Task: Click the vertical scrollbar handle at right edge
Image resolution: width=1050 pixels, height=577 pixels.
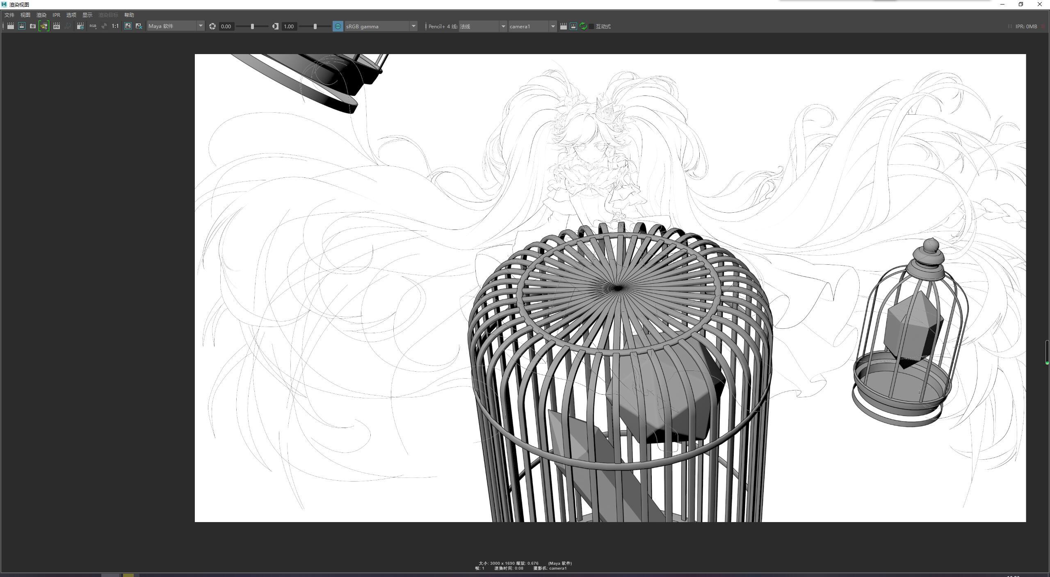Action: click(x=1047, y=352)
